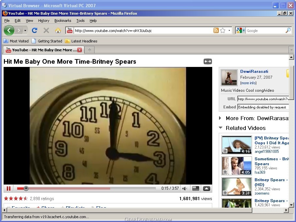296x222 pixels.
Task: Open a new tab with the plus button
Action: click(89, 50)
